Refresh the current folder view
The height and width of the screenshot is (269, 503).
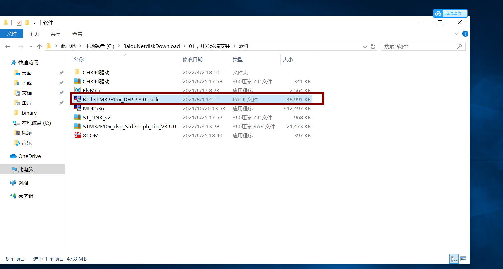tap(373, 47)
